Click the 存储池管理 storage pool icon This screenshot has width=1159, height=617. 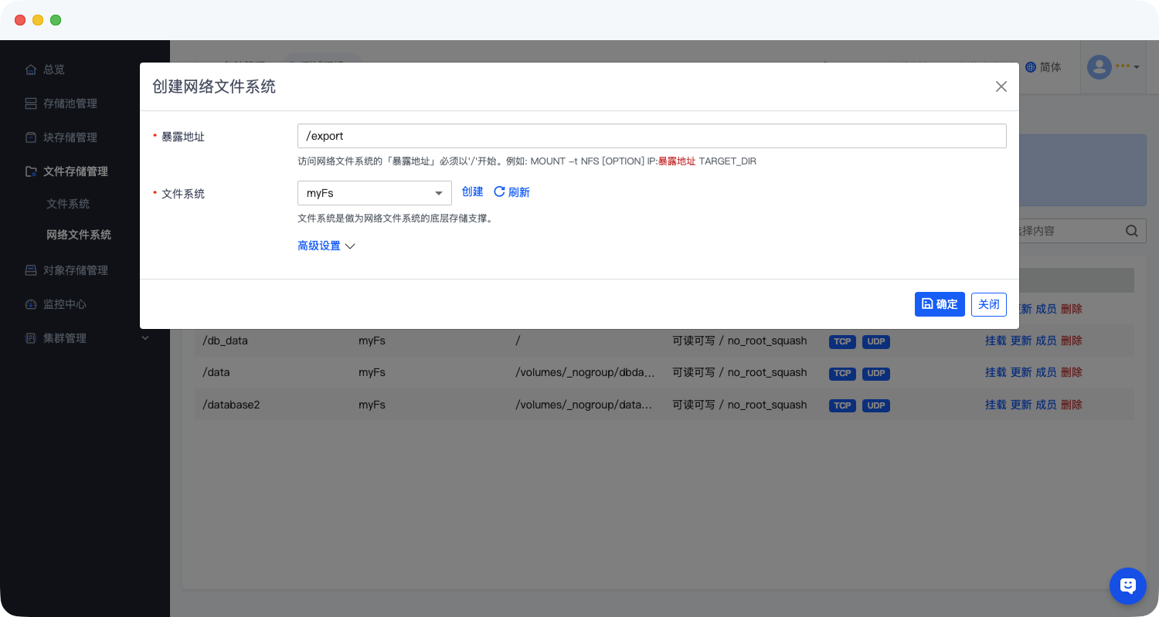31,103
